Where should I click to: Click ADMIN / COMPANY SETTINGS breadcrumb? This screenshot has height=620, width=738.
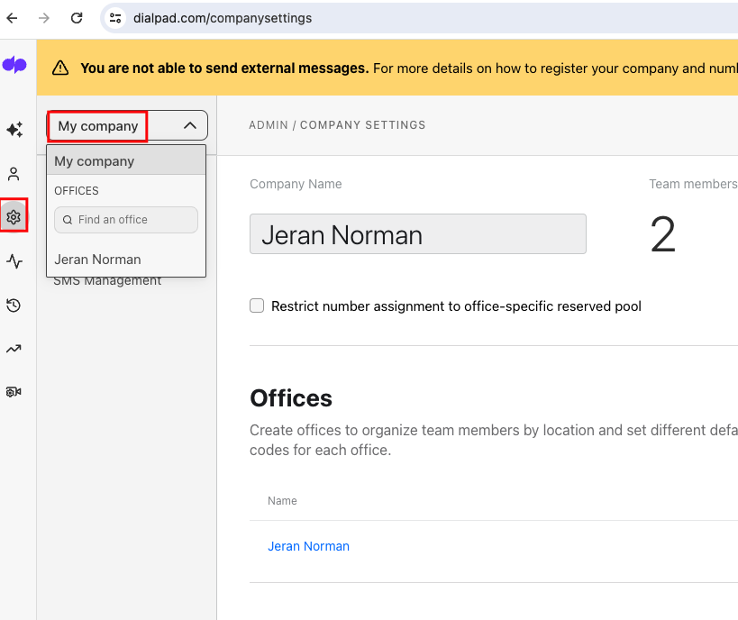point(337,124)
